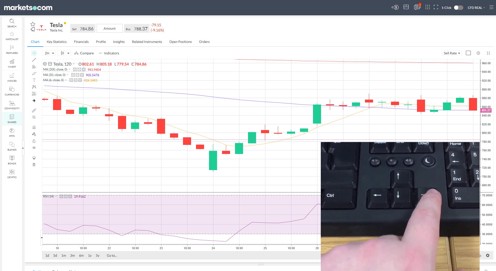Open the 2H timeframe dropdown
The height and width of the screenshot is (271, 496).
coord(49,53)
